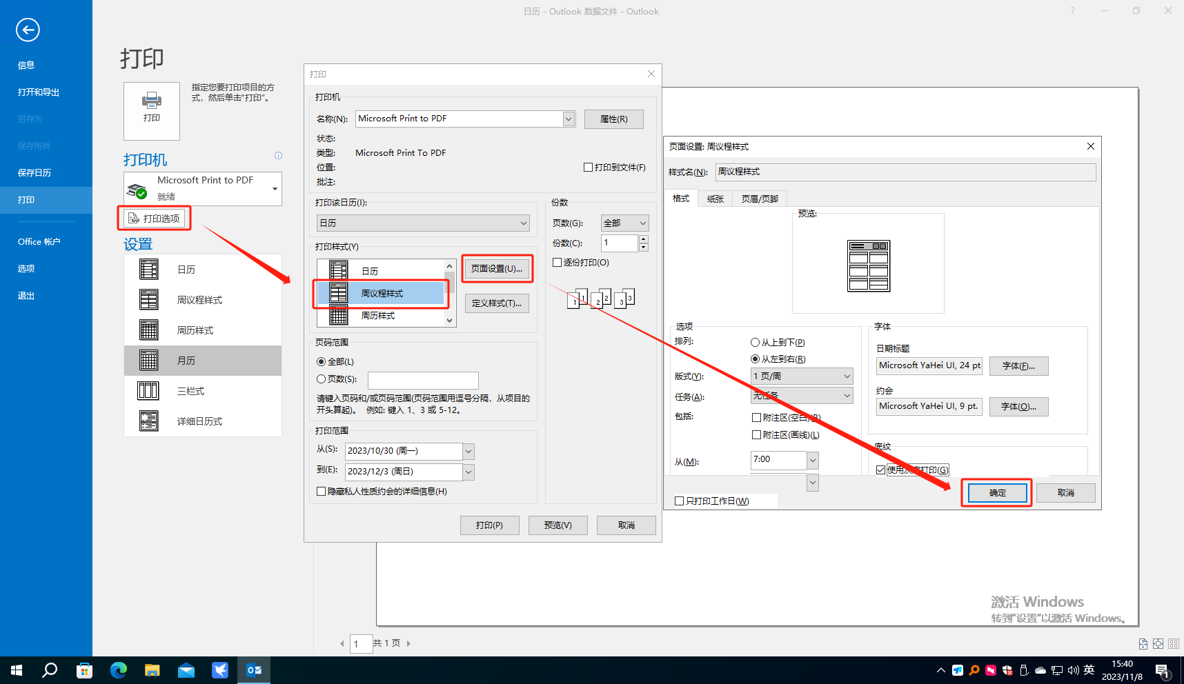
Task: Click the back arrow to leave backstage
Action: [28, 30]
